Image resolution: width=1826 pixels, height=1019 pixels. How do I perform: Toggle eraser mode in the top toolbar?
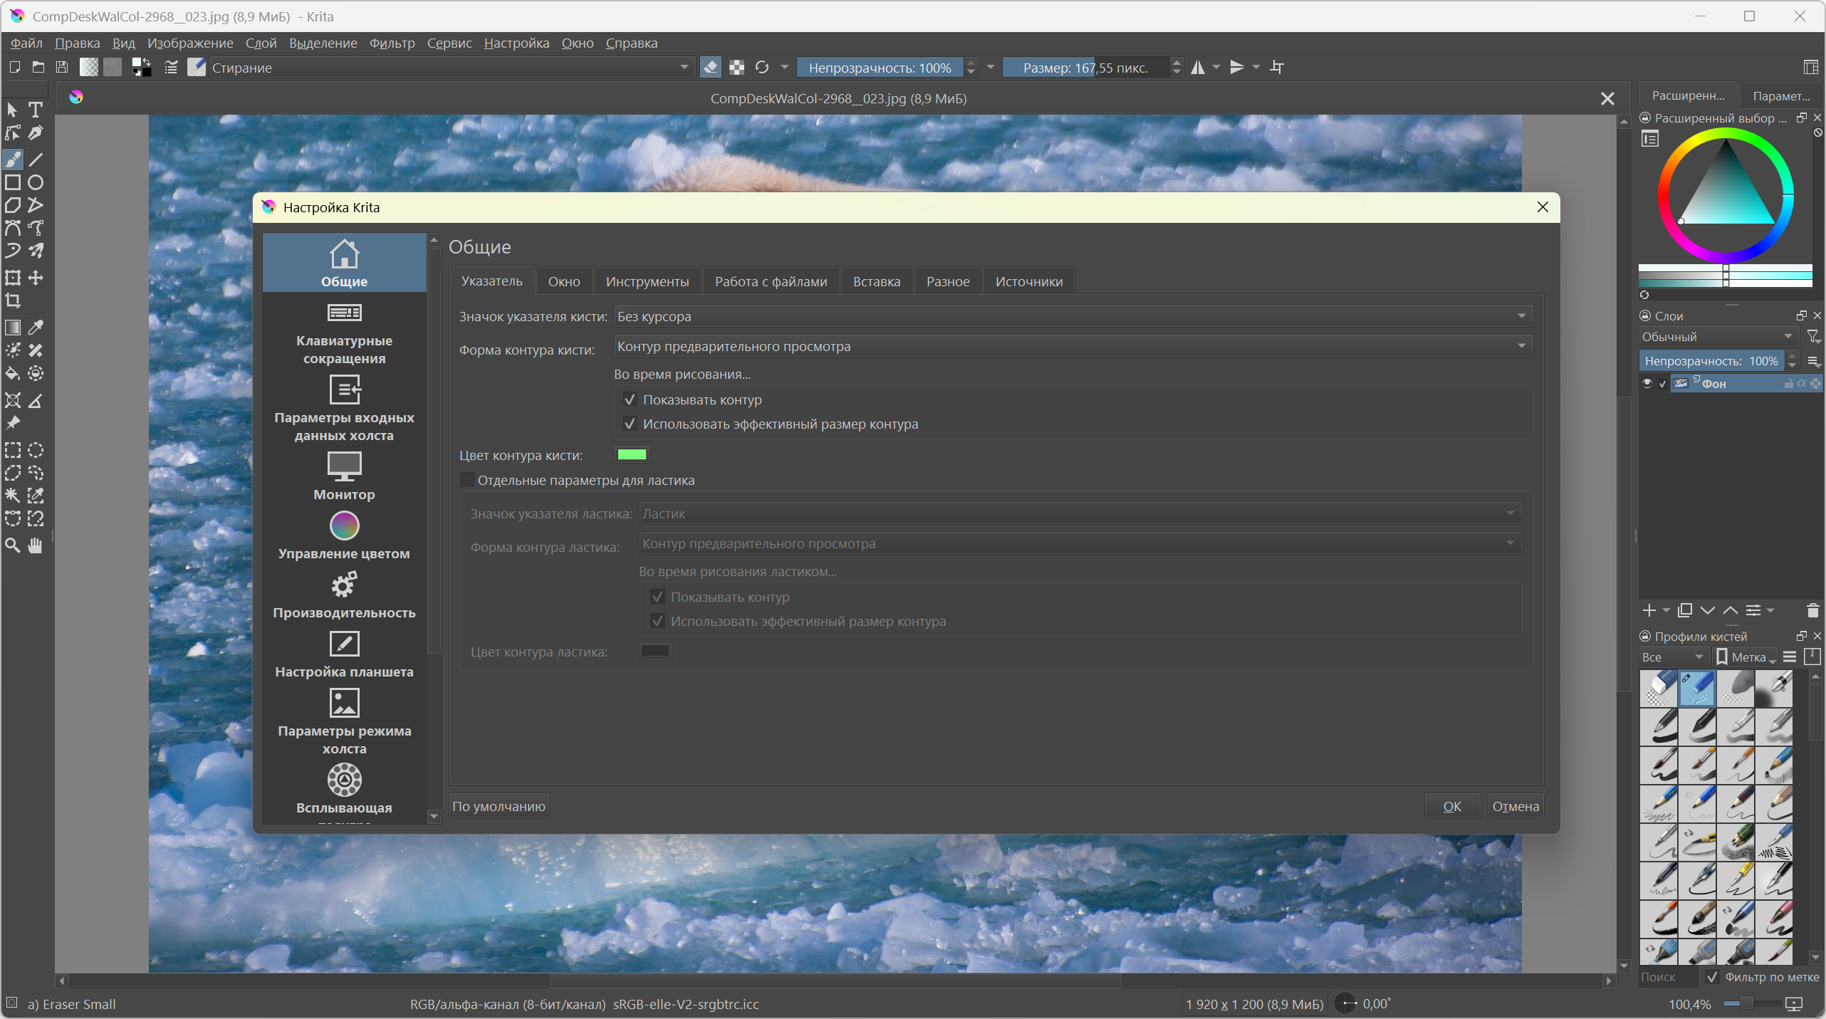[x=710, y=68]
